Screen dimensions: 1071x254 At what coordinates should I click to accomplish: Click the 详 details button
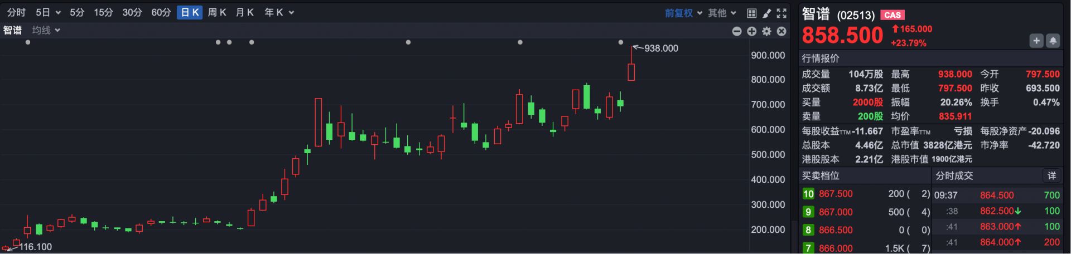click(1051, 175)
